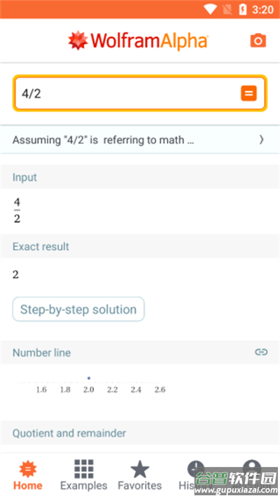Click the WolframAlpha logo
The image size is (280, 497).
coord(139,41)
